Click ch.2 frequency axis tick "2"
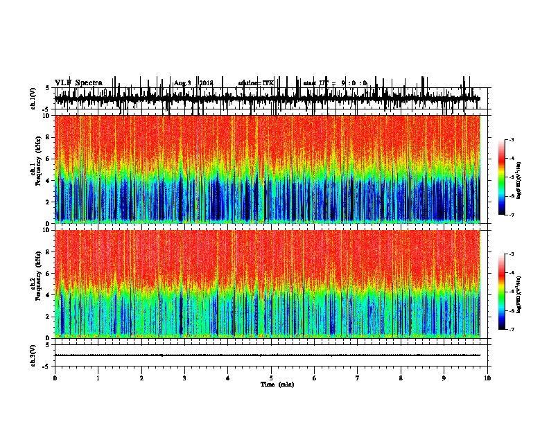The image size is (549, 424). [48, 317]
